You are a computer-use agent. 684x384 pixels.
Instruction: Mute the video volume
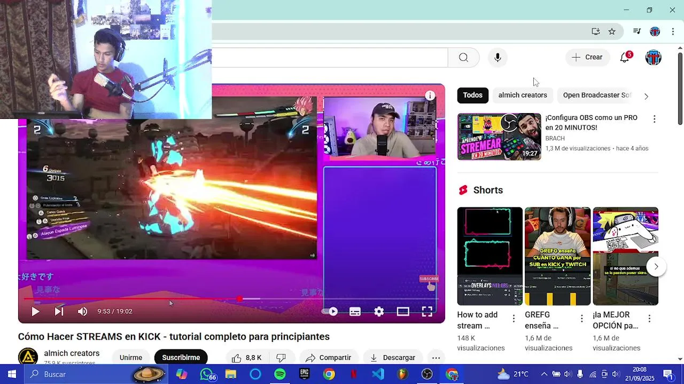82,312
